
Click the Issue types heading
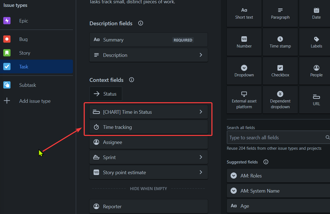[x=16, y=5]
